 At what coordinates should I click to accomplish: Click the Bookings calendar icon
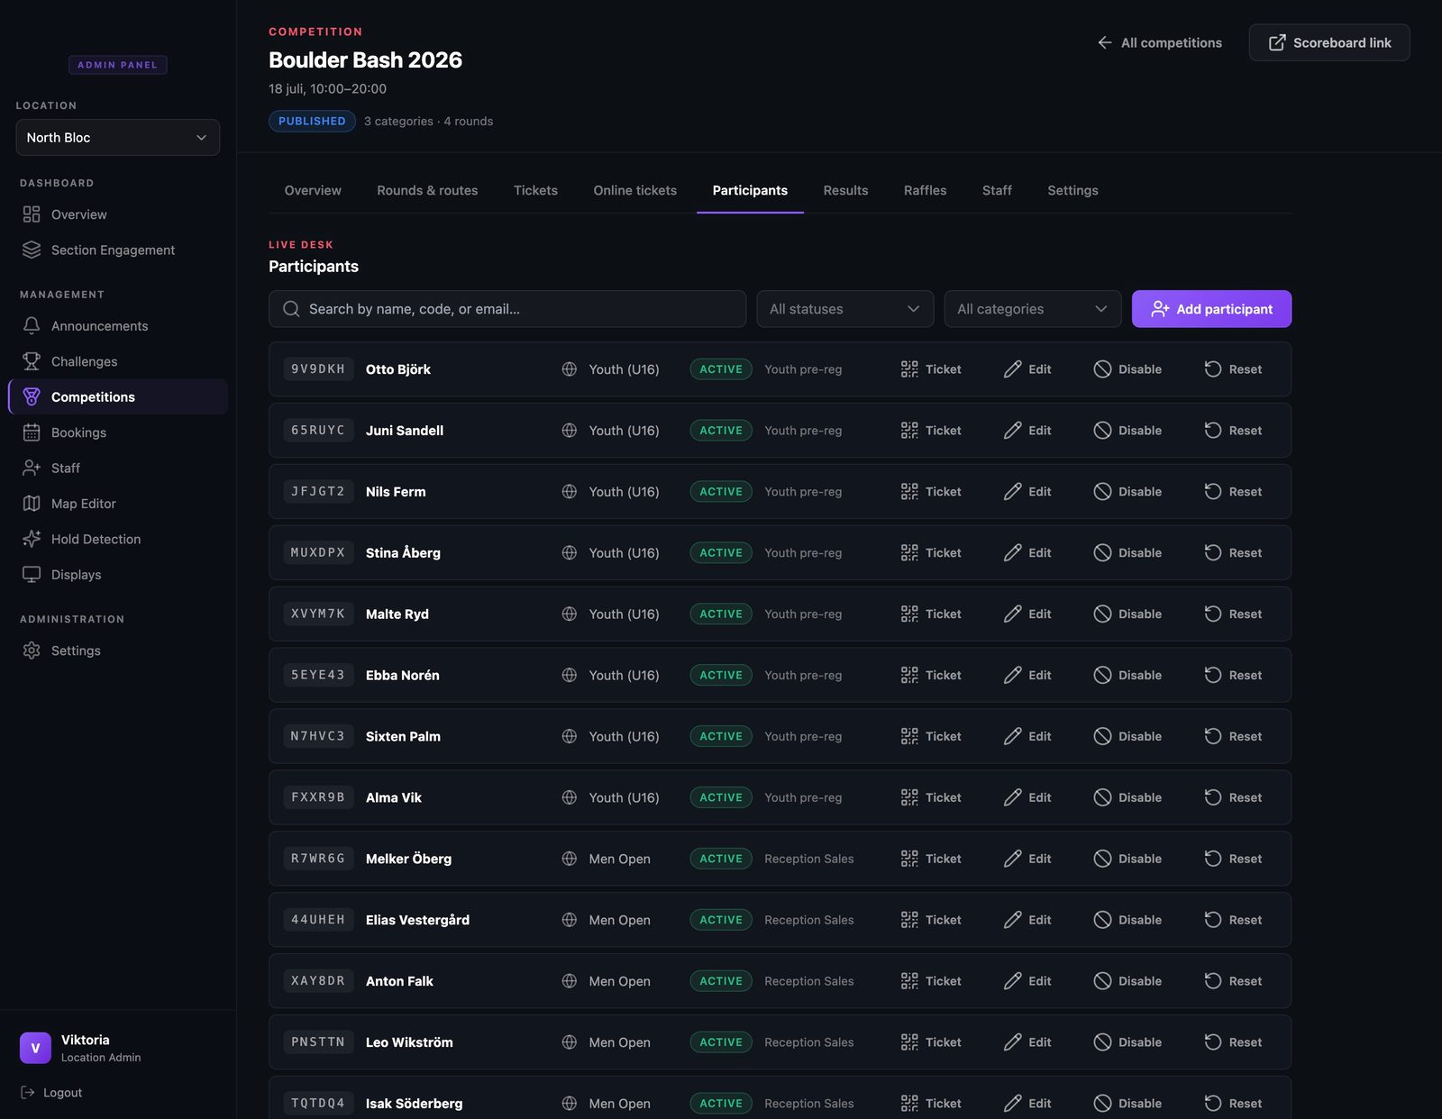click(32, 432)
